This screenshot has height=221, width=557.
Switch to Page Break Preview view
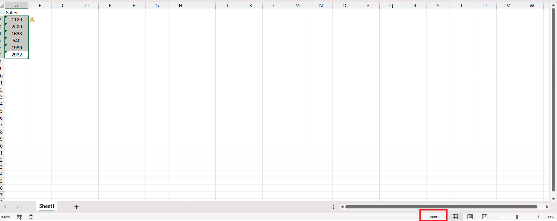pos(485,217)
